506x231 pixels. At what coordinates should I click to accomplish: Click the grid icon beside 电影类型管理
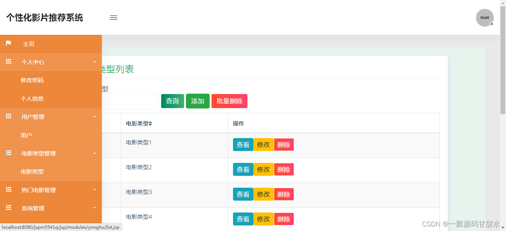(x=9, y=153)
